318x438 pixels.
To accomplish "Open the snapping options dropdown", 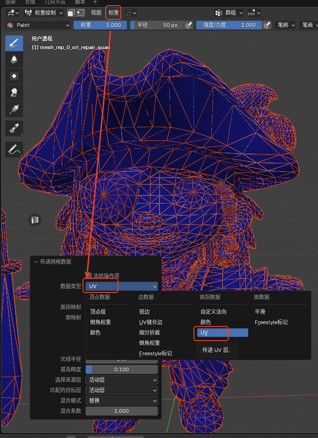I will [254, 13].
